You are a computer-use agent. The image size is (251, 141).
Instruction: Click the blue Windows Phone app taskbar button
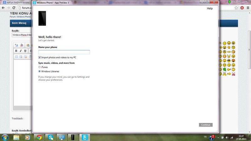85,138
